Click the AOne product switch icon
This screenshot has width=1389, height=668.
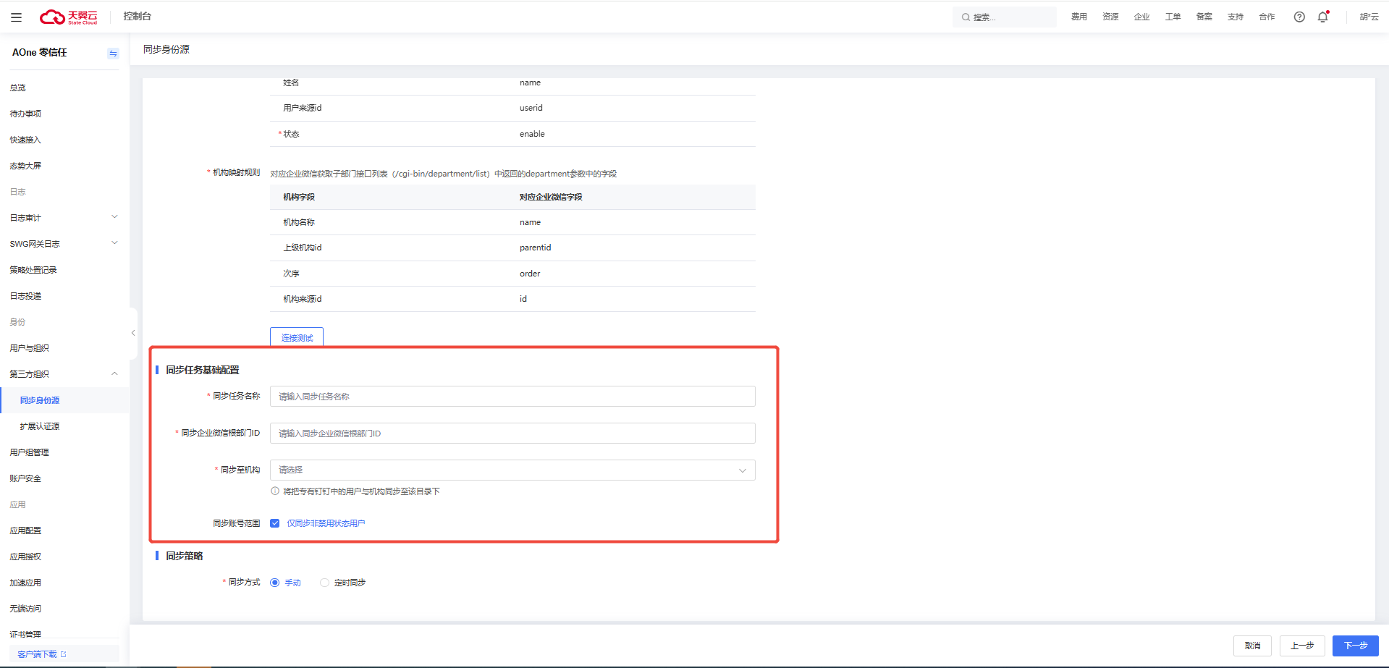113,53
